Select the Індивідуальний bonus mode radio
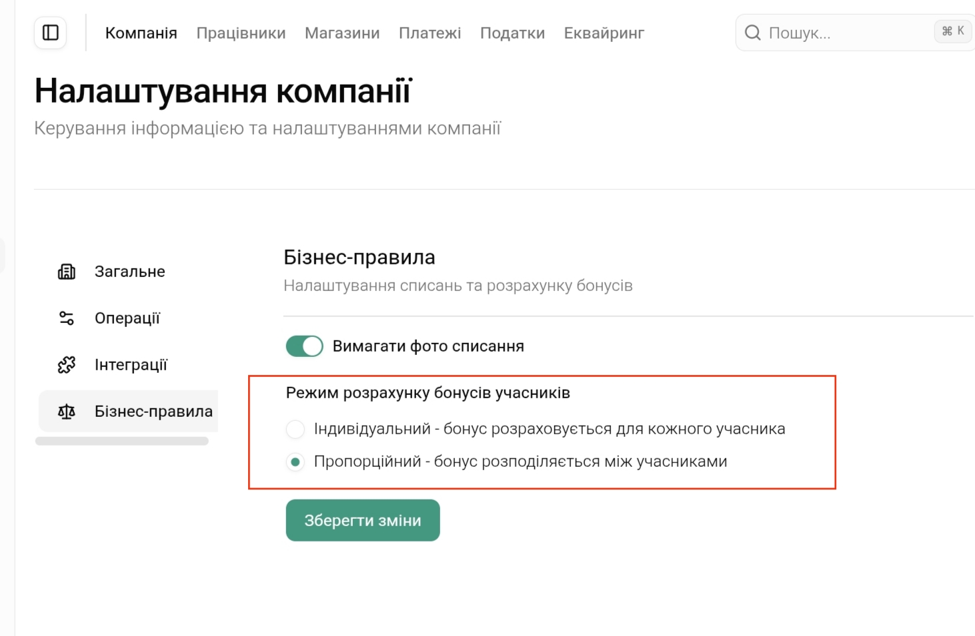Screen dimensions: 975x636 [295, 430]
